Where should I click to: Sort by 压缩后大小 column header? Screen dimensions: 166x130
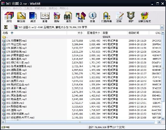[93, 33]
